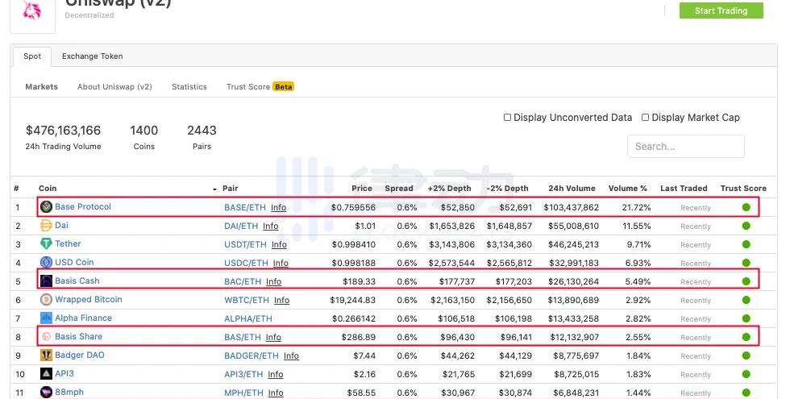Click the Search input field
Viewport: 790px width, 399px height.
click(686, 147)
